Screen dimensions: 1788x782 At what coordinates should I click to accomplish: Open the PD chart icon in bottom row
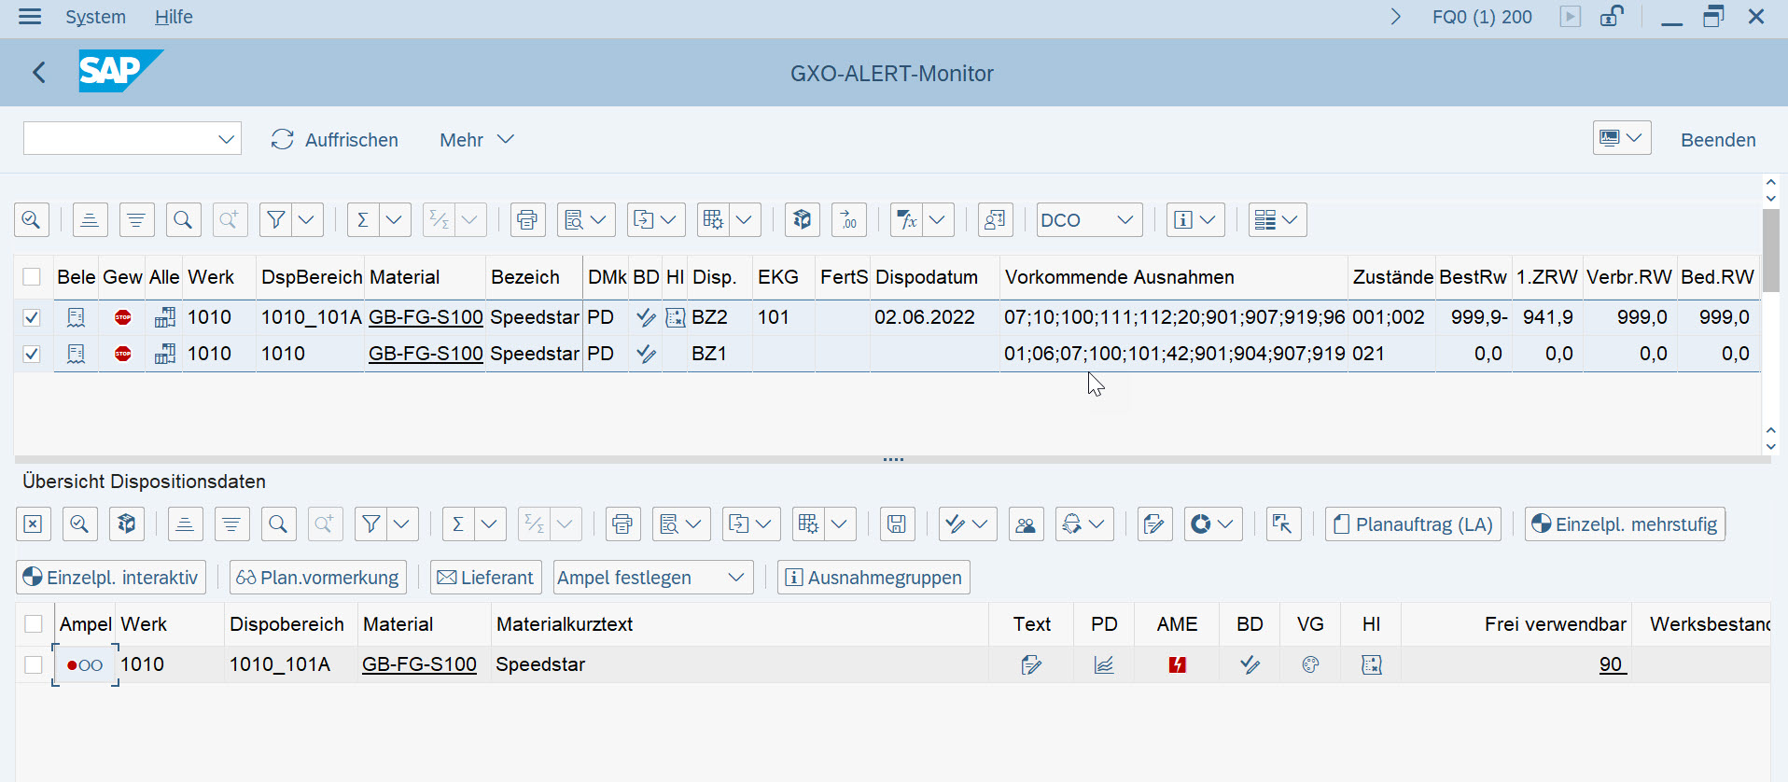(x=1104, y=664)
